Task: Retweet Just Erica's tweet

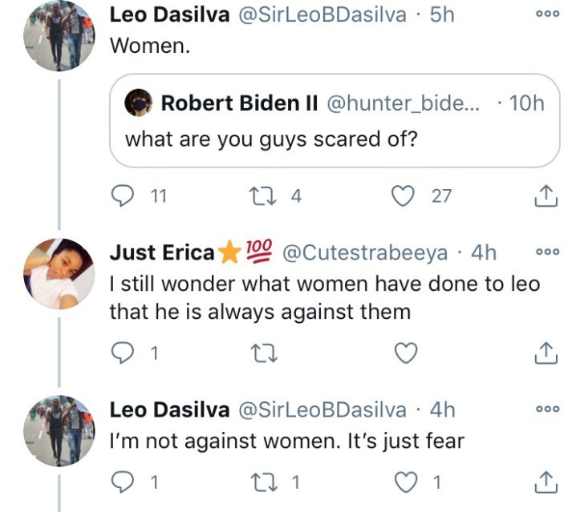Action: [262, 353]
